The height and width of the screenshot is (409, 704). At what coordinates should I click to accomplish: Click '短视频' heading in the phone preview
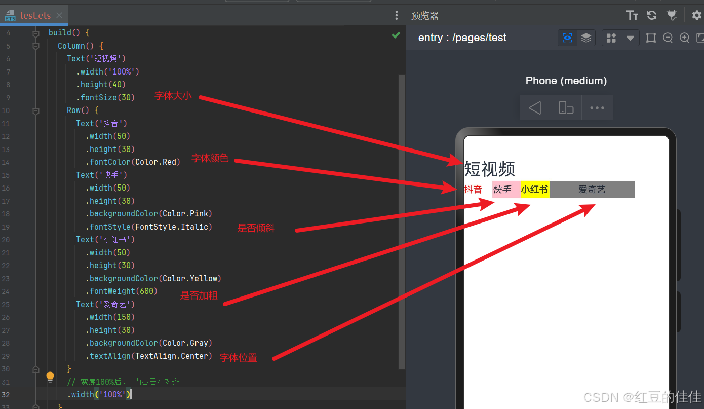tap(490, 169)
